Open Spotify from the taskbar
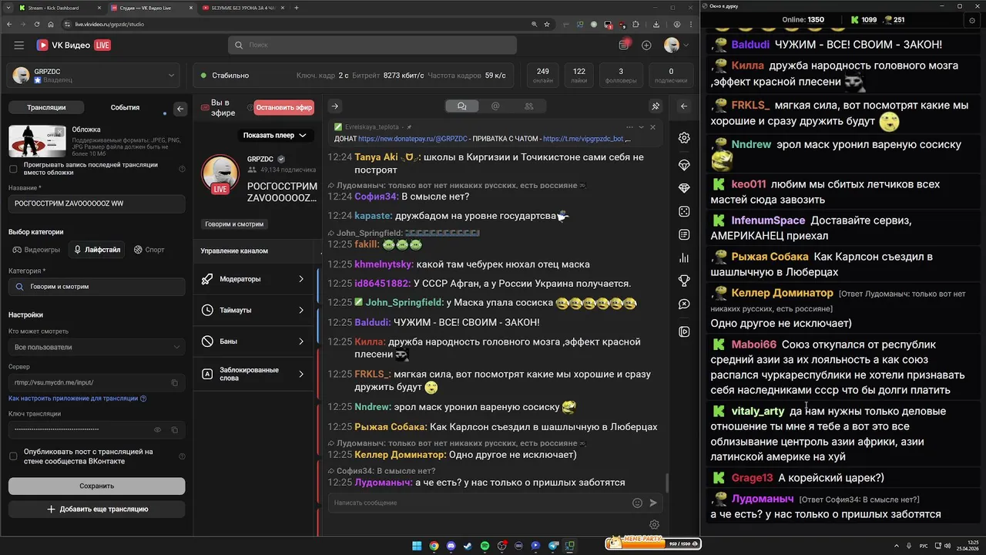986x555 pixels. click(x=485, y=546)
